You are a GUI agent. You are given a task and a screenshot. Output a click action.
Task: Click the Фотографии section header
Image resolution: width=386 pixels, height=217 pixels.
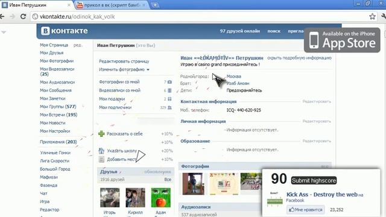tap(195, 166)
